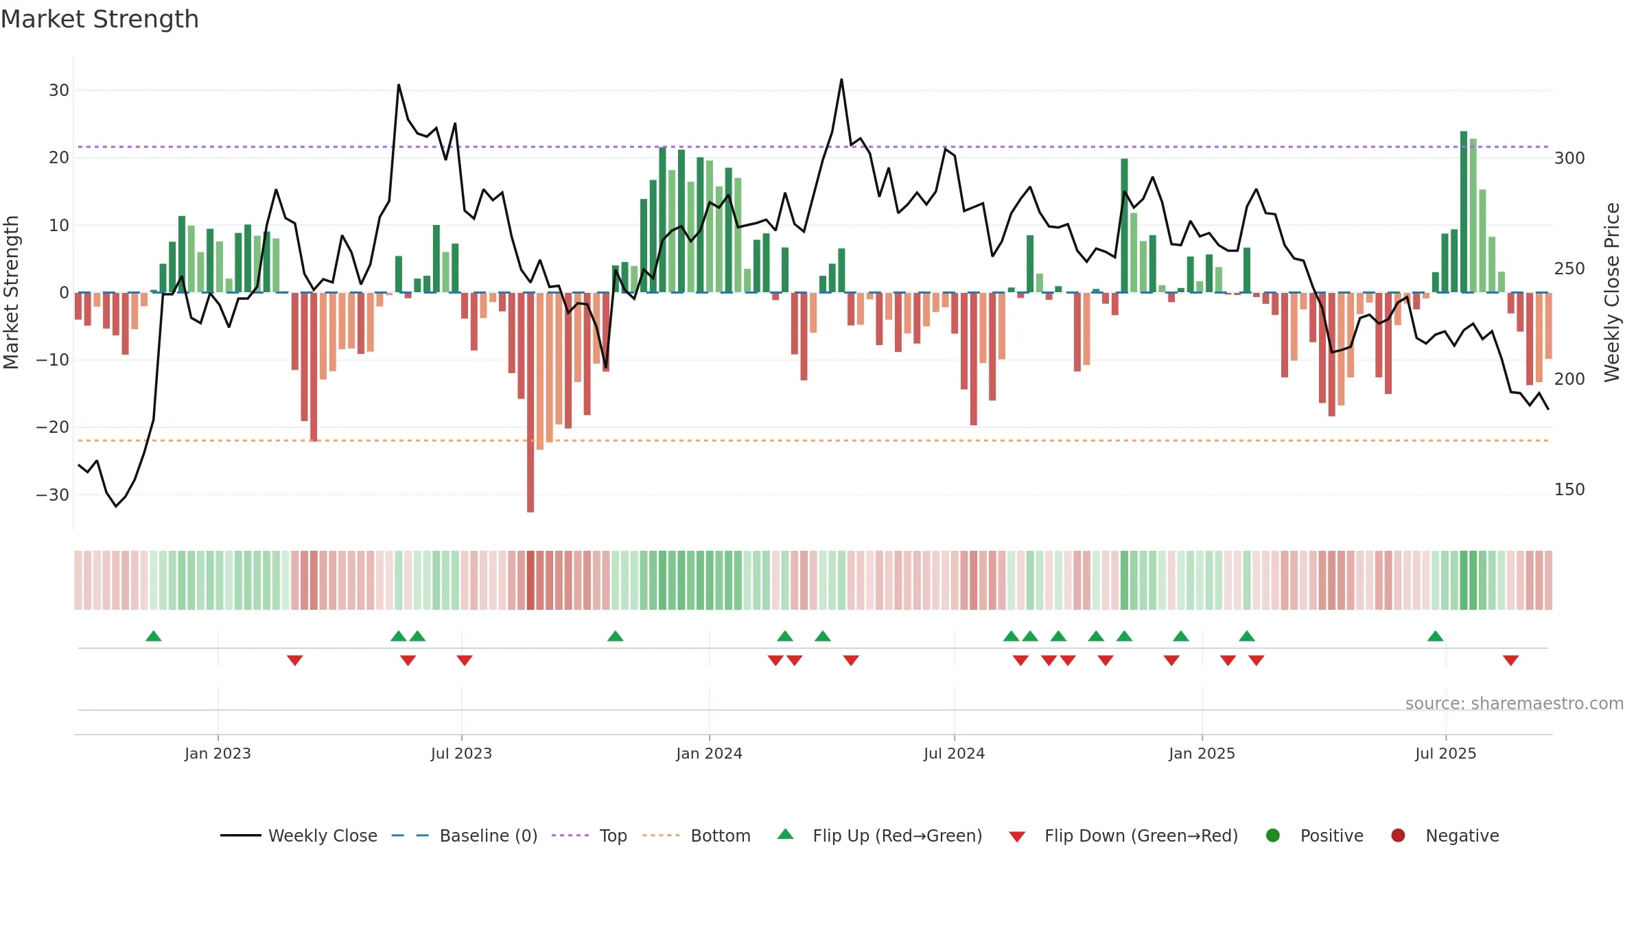
Task: Click the green triangle icon in the legend
Action: pyautogui.click(x=786, y=834)
